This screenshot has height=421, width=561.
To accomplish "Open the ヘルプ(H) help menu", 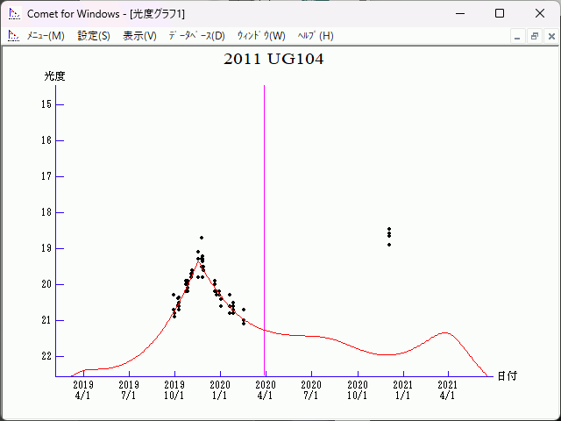I will (x=316, y=36).
